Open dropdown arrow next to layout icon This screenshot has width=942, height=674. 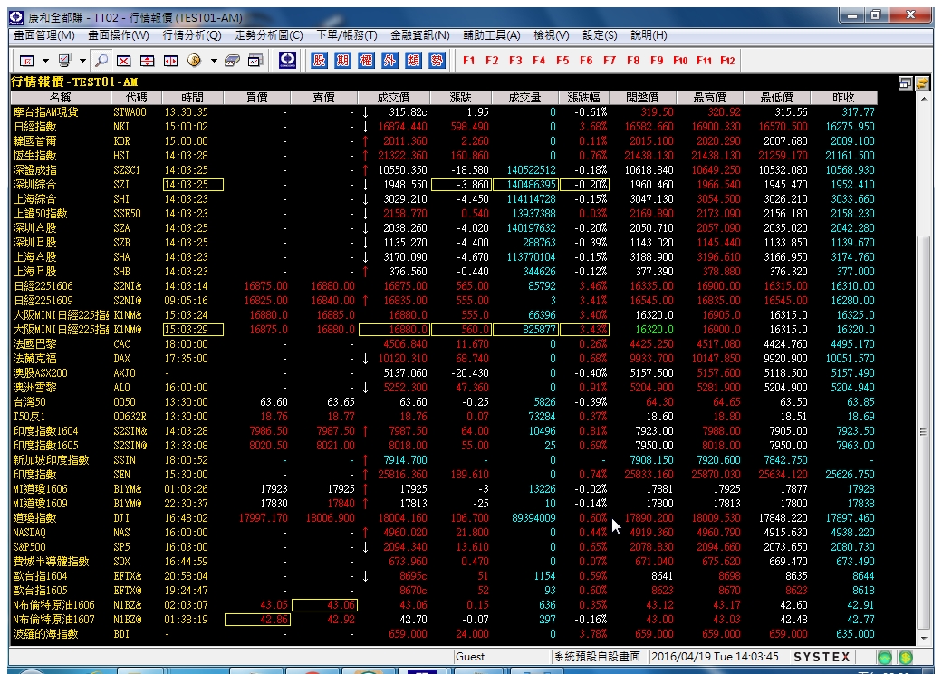[x=45, y=61]
